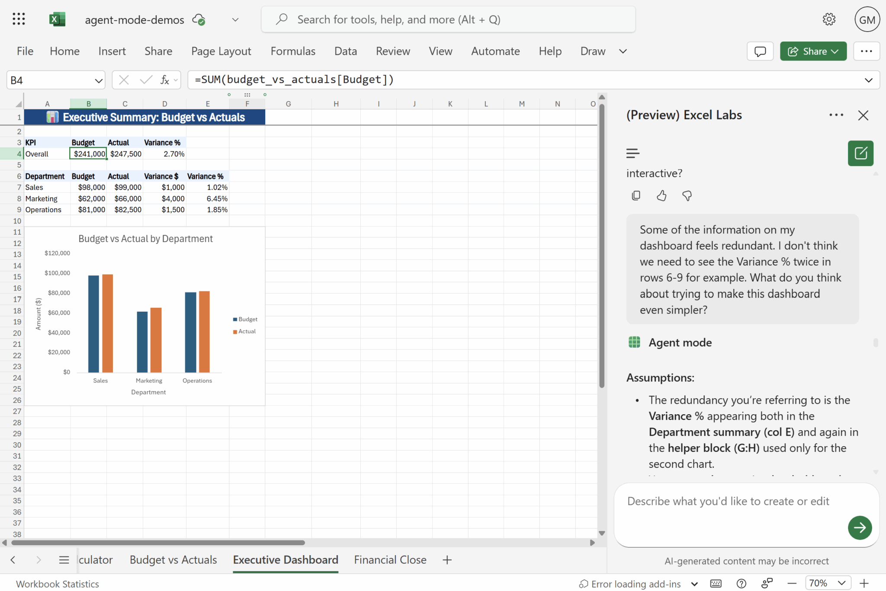This screenshot has height=591, width=886.
Task: Open the Formulas ribbon tab
Action: pos(293,51)
